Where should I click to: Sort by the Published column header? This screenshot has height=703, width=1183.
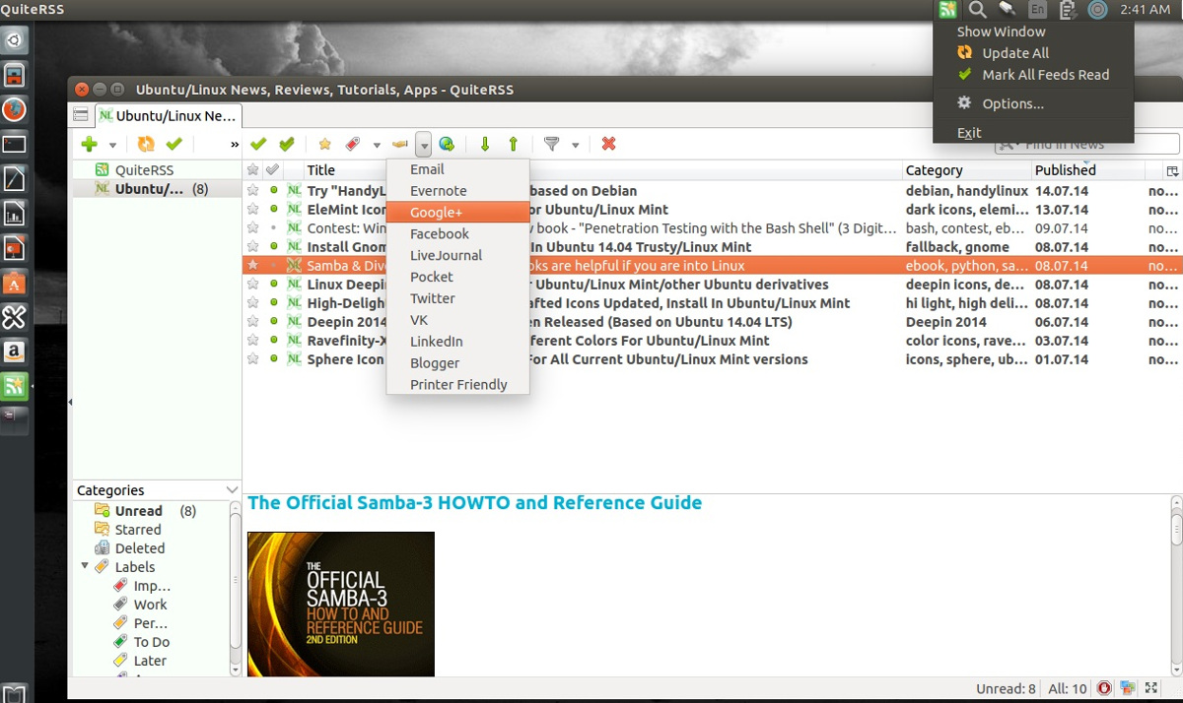[x=1088, y=170]
